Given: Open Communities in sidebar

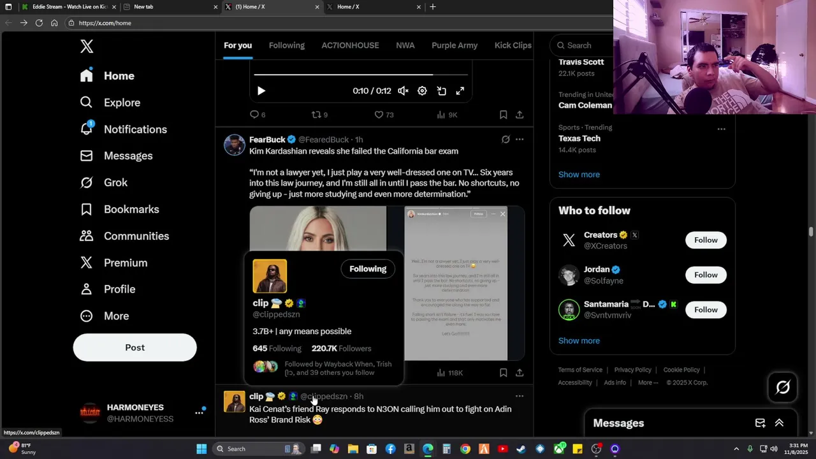Looking at the screenshot, I should (x=124, y=236).
